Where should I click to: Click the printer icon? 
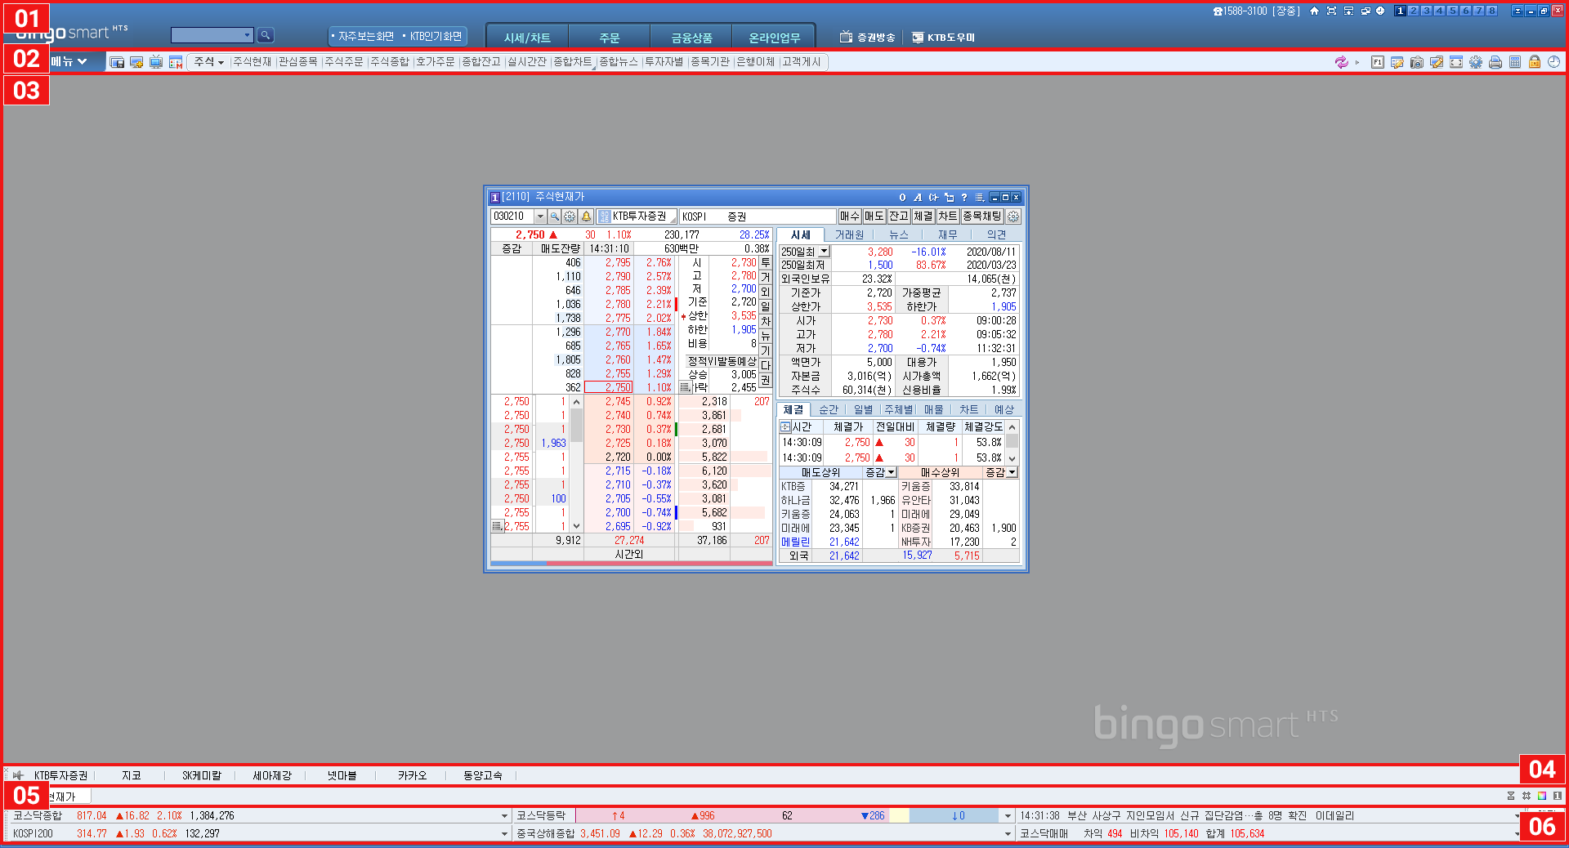click(1495, 62)
